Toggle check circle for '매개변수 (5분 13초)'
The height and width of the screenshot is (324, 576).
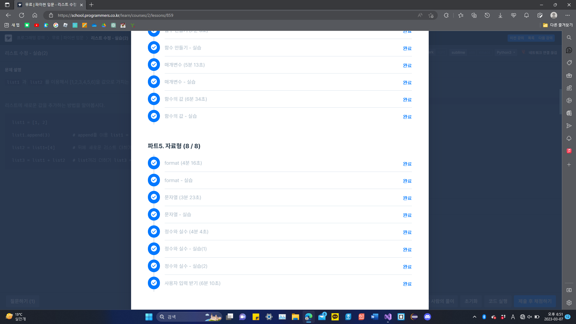coord(154,64)
